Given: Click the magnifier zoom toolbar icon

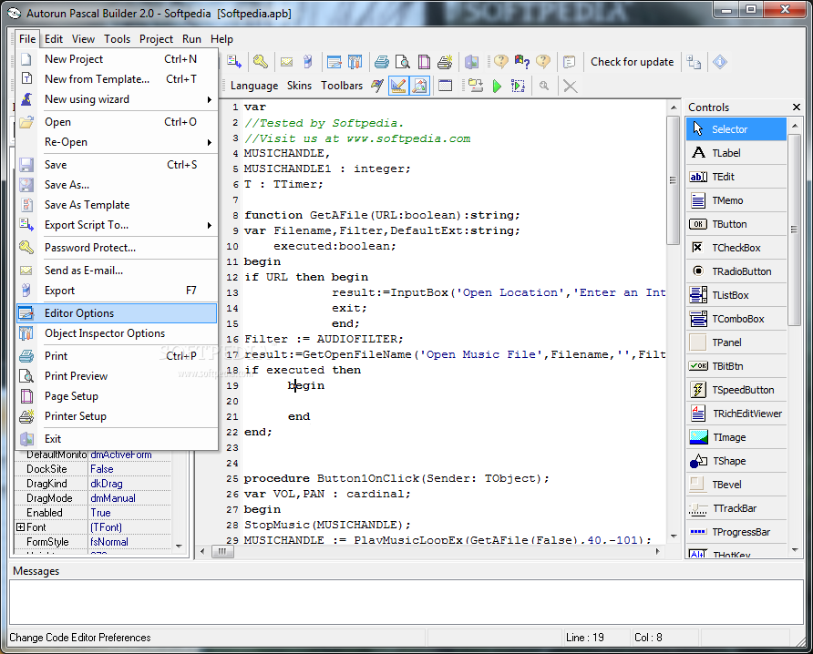Looking at the screenshot, I should pyautogui.click(x=544, y=86).
